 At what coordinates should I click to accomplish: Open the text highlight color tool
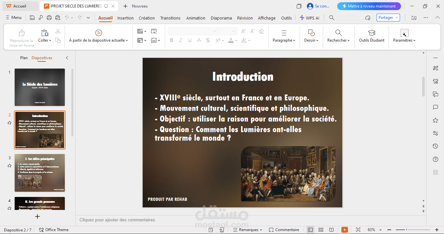[244, 40]
